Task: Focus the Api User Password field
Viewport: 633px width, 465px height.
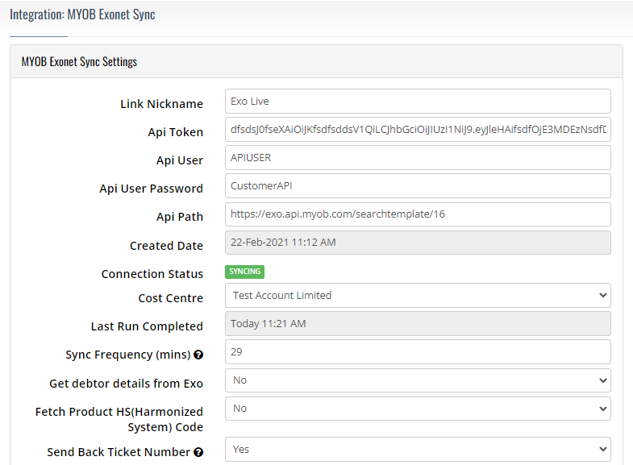Action: 418,186
